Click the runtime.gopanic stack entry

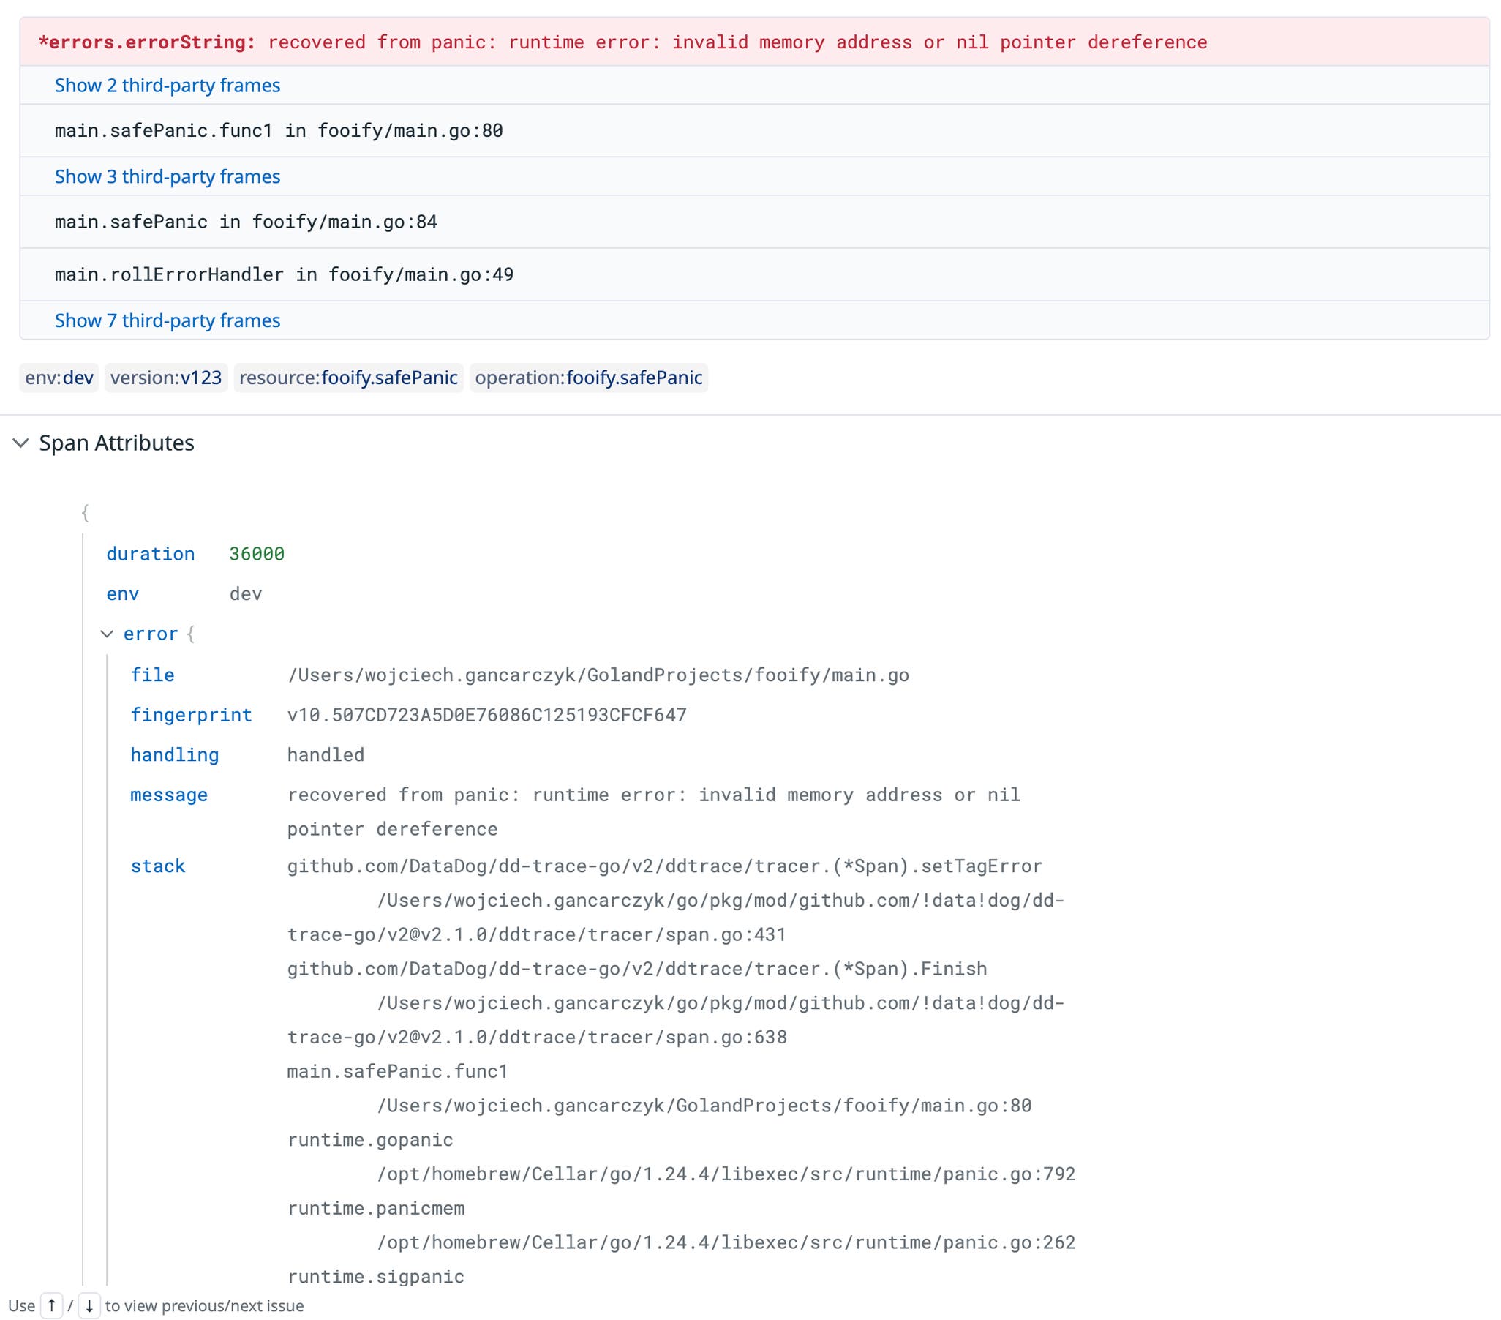(x=370, y=1140)
